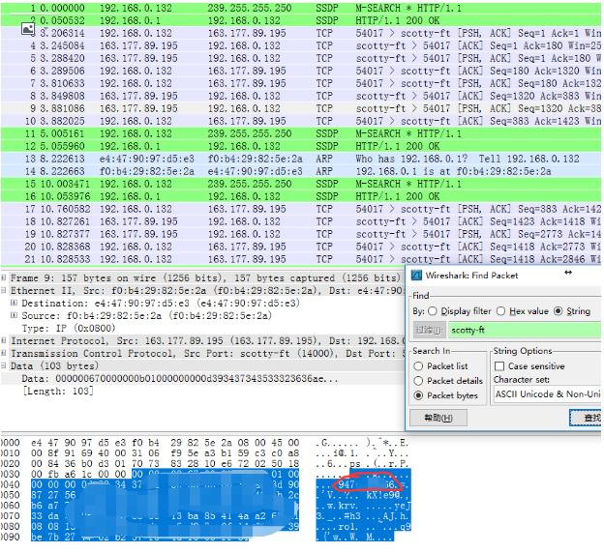Expand the Transmission Control Protocol section
The width and height of the screenshot is (604, 553).
pyautogui.click(x=5, y=354)
